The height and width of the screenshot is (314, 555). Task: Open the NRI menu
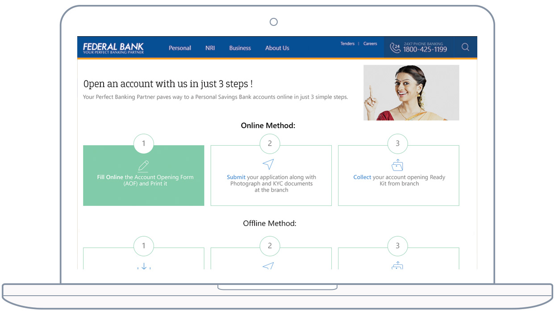pos(210,48)
